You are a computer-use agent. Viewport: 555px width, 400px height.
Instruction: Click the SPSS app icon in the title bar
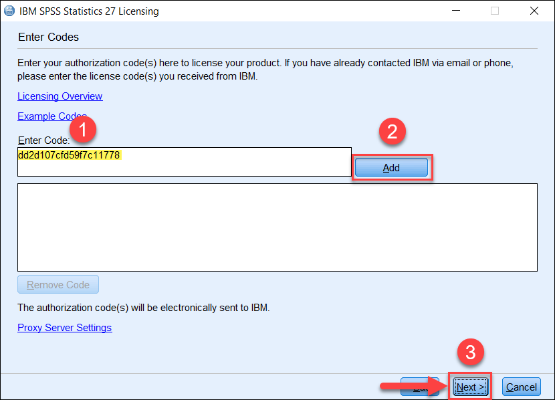point(9,11)
